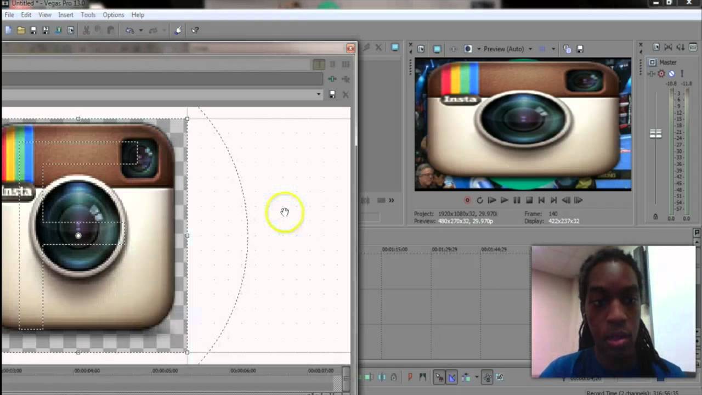702x395 pixels.
Task: Select the three-pane layout in Pan/Crop
Action: click(x=346, y=65)
